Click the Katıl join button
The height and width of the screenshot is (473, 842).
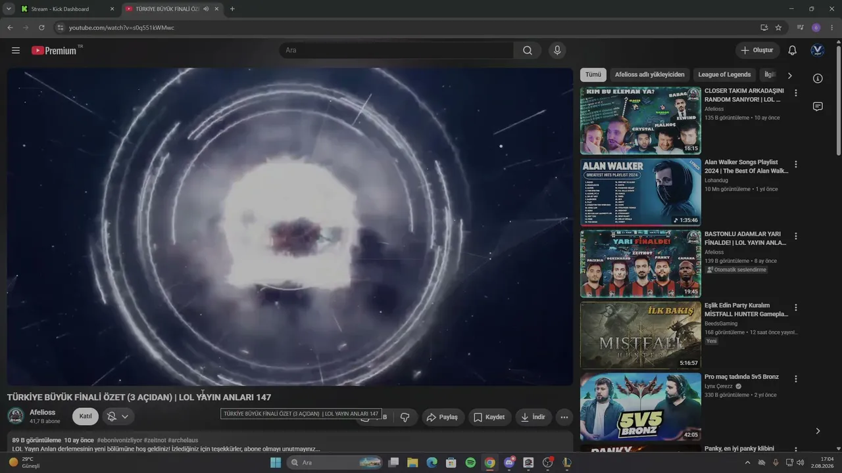click(86, 417)
